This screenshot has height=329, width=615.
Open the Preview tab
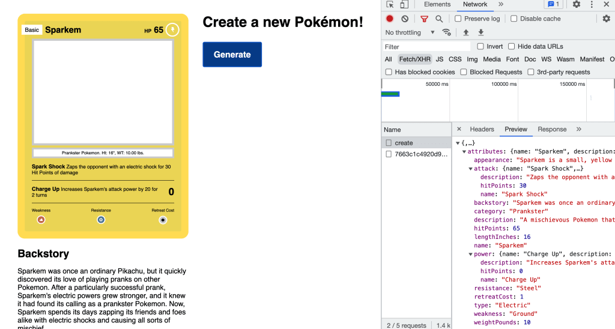(x=516, y=129)
